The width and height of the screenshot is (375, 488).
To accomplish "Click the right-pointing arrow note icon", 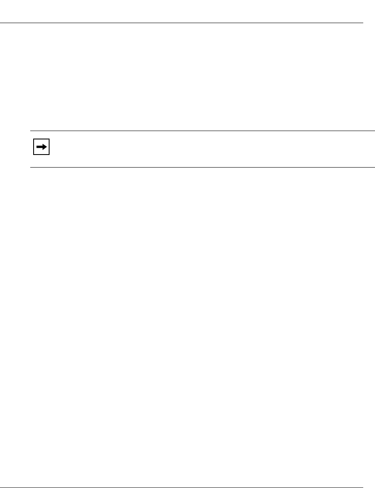I will [42, 147].
